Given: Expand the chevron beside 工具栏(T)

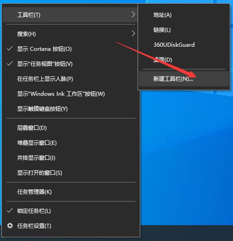Looking at the screenshot, I should pos(133,15).
